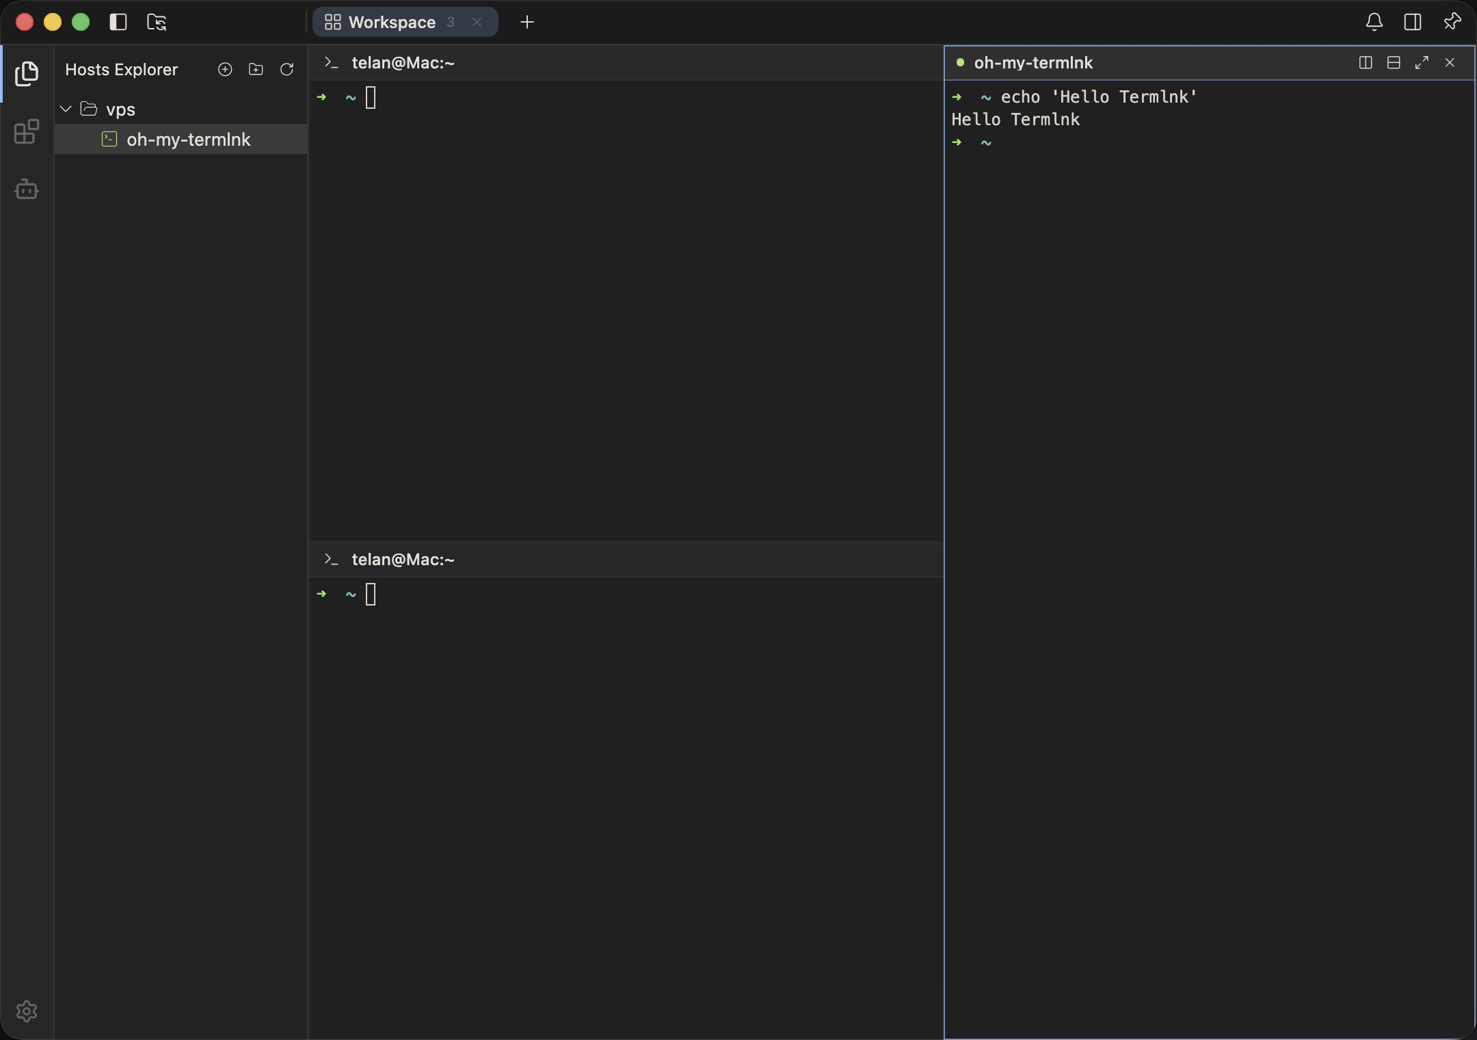Click the macOS yellow minimize button

[53, 22]
